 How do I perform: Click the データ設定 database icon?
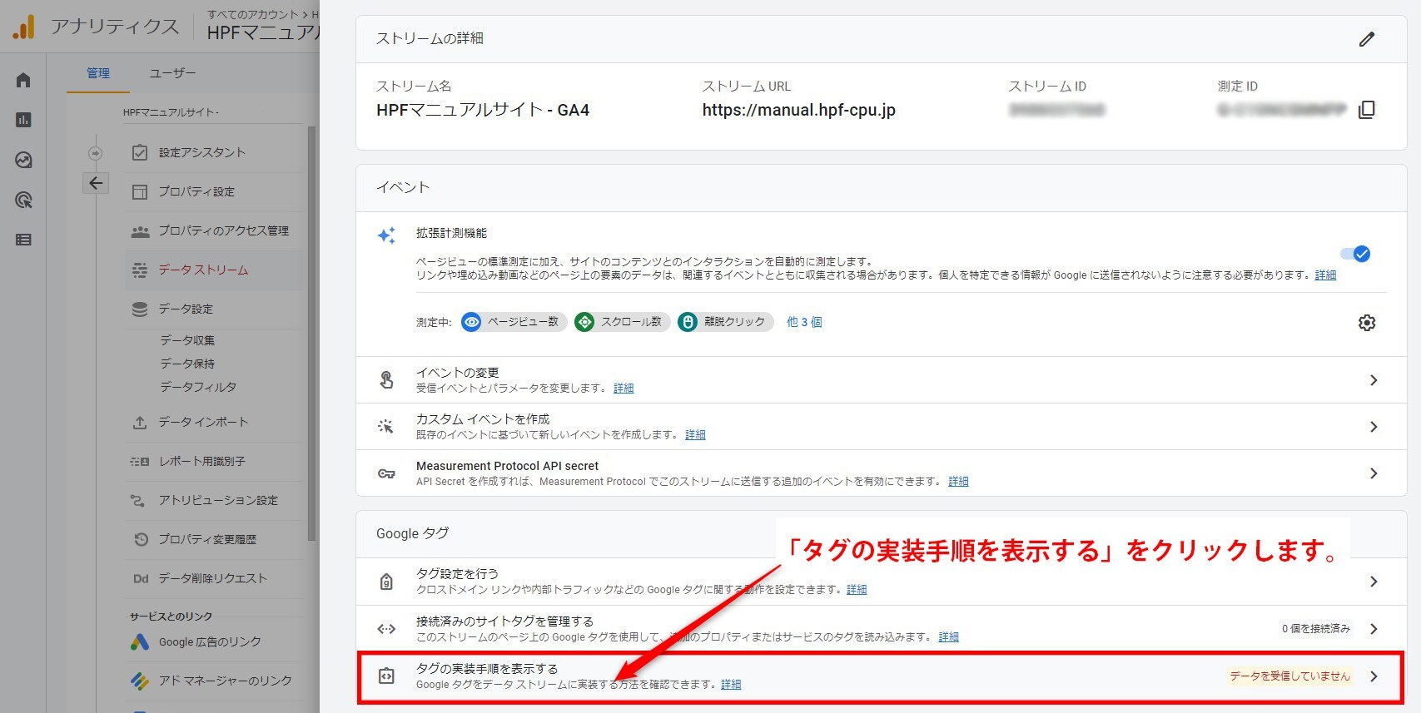tap(140, 309)
